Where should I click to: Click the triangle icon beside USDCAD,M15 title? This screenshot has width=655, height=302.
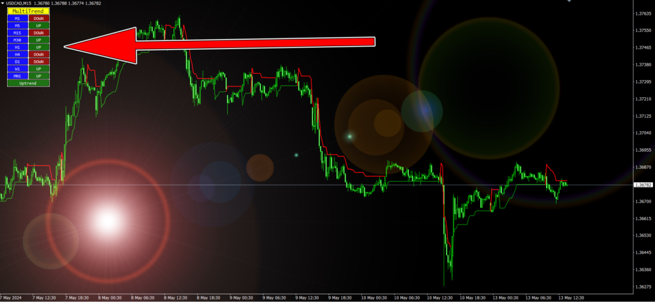[2, 3]
